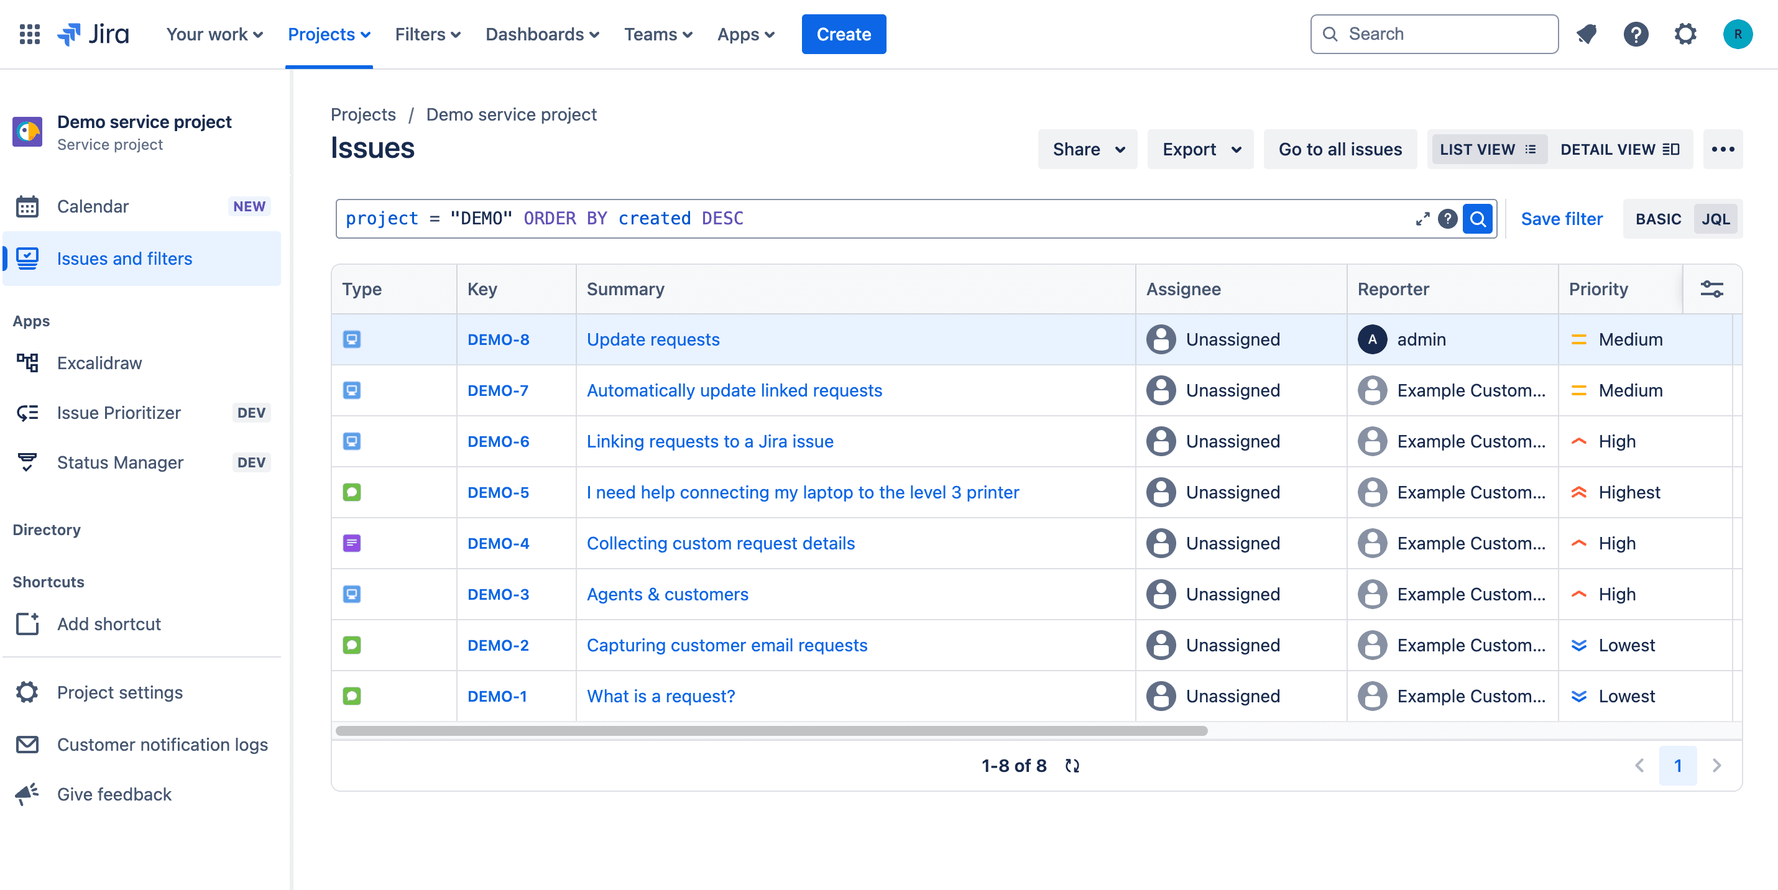Open Customer notification logs
1778x890 pixels.
coord(142,745)
